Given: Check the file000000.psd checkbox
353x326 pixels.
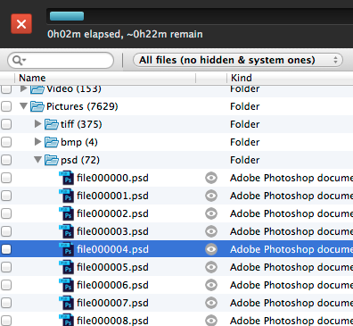Looking at the screenshot, I should (x=6, y=178).
